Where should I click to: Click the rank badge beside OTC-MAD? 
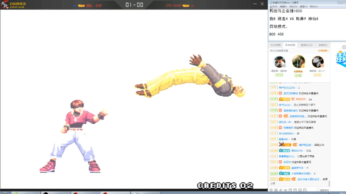point(186,6)
